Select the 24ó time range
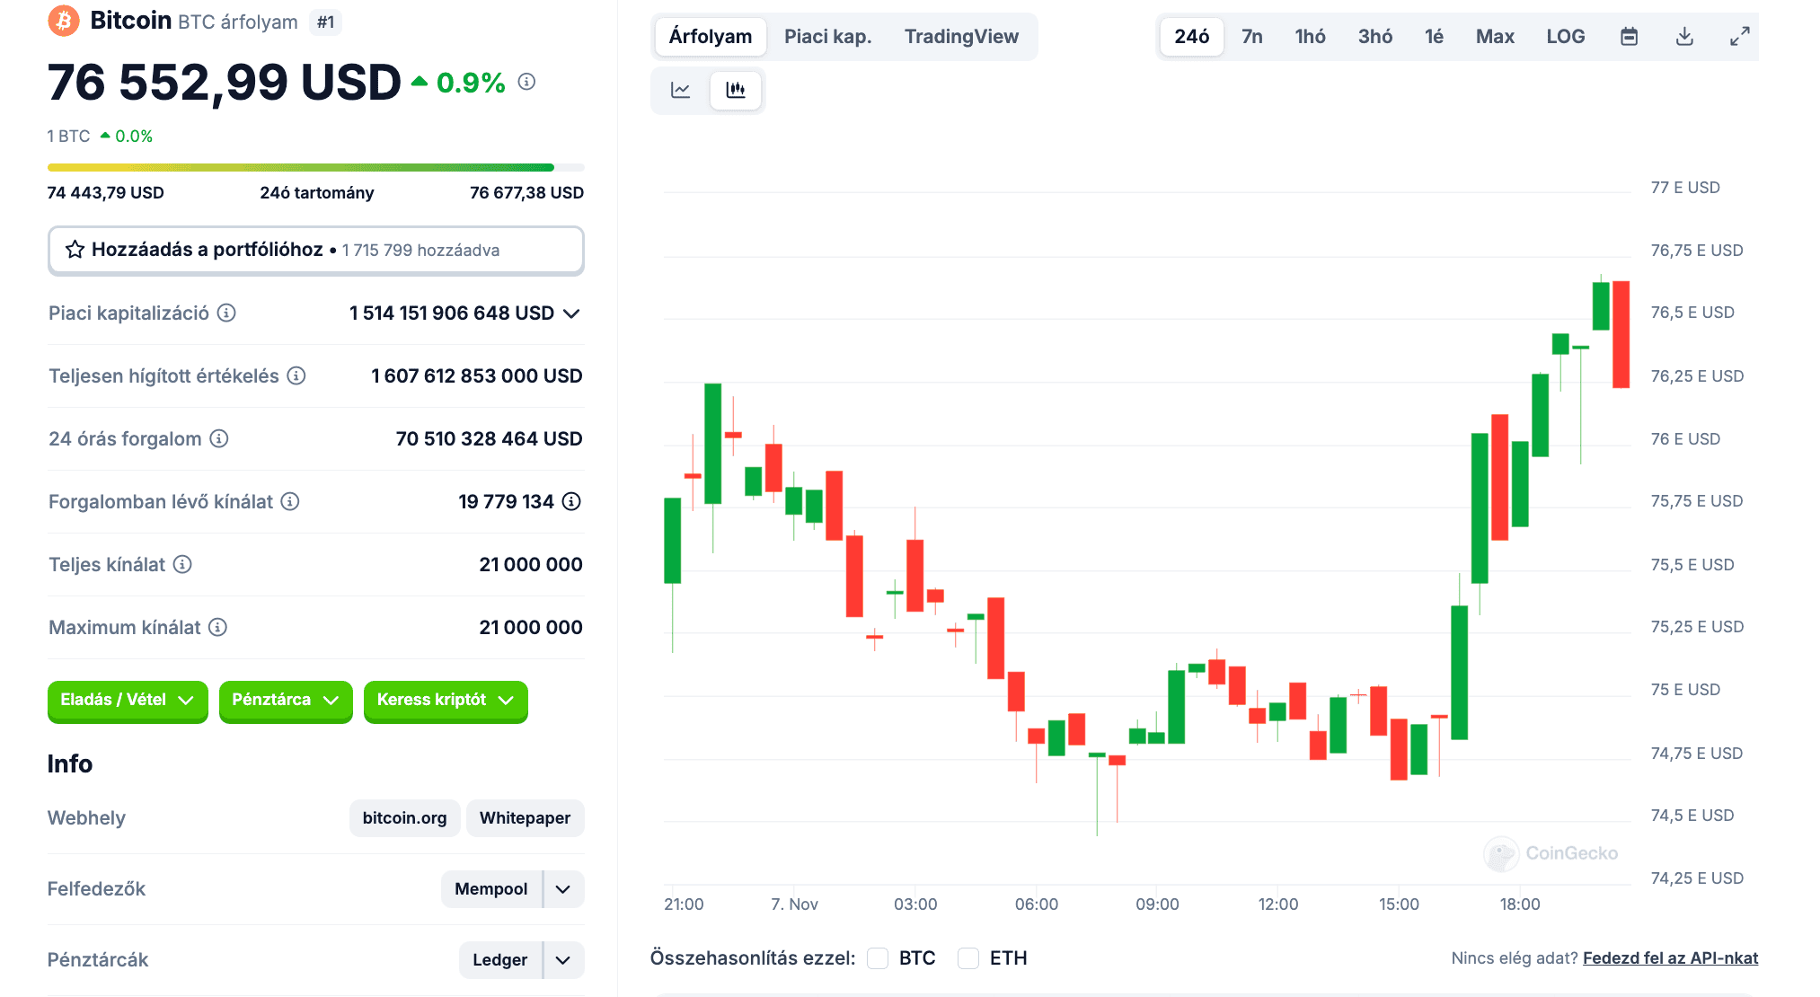This screenshot has width=1820, height=997. coord(1192,37)
